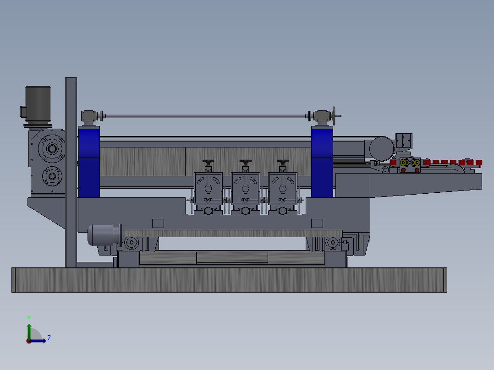The height and width of the screenshot is (370, 494).
Task: Select the left wheel bearing under carriage
Action: (132, 243)
